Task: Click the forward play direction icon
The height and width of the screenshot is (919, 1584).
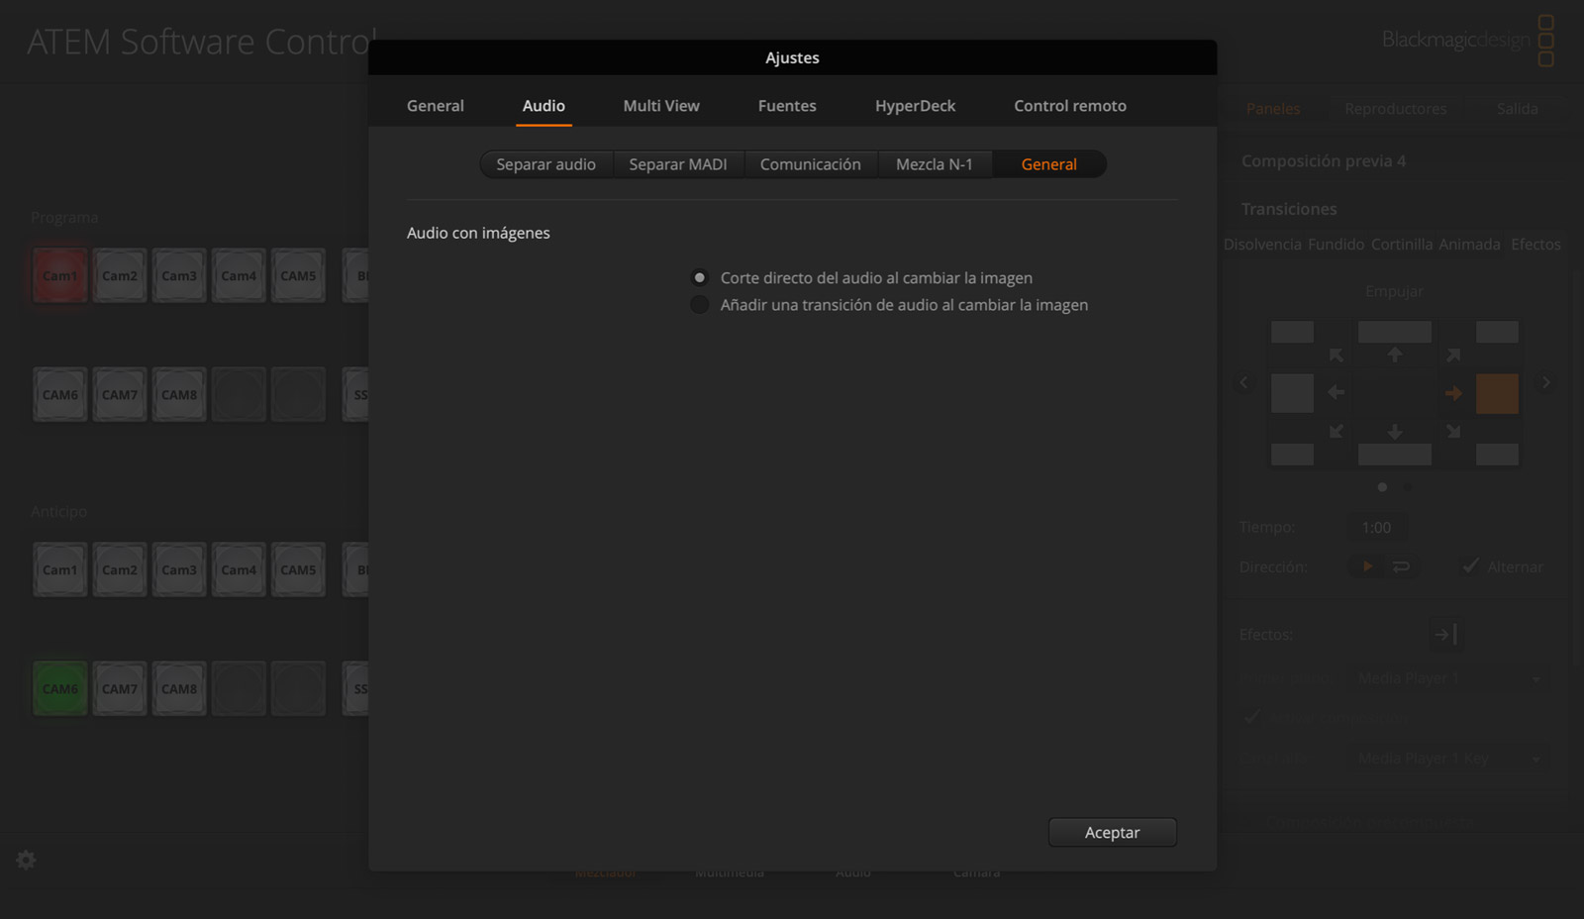Action: pos(1367,566)
